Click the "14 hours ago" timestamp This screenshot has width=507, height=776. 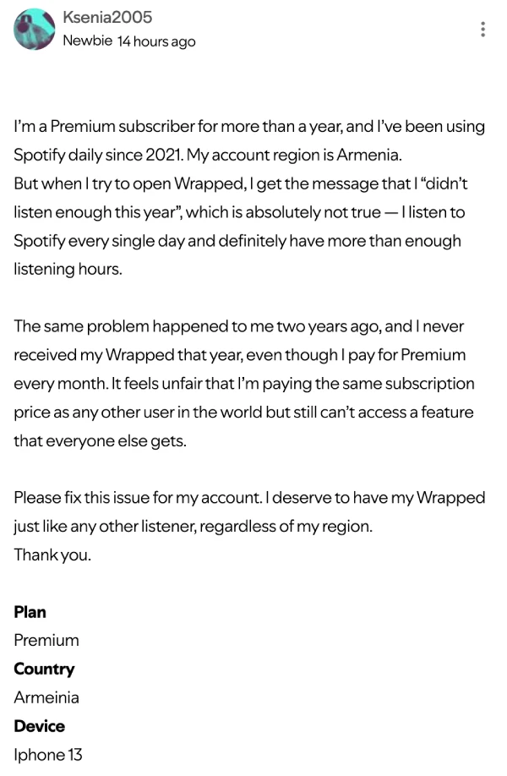click(x=156, y=41)
